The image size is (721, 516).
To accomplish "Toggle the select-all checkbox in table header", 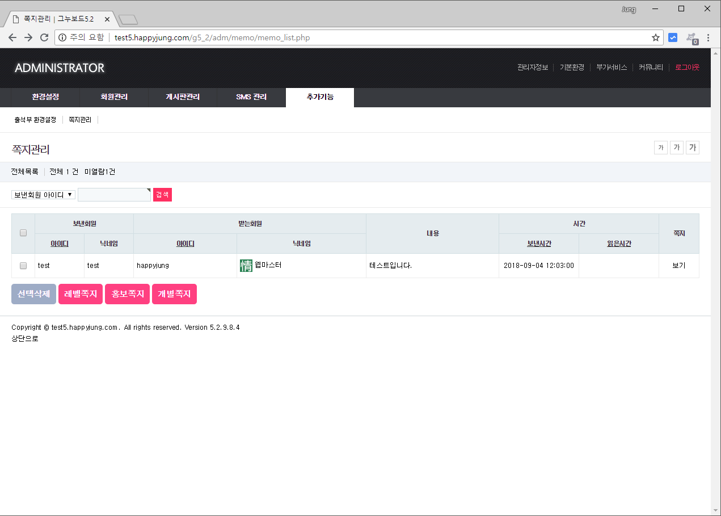I will [23, 233].
